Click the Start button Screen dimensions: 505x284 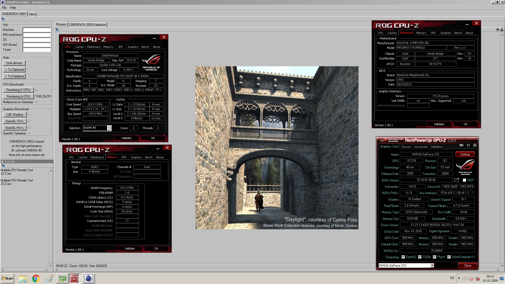[x=7, y=278]
